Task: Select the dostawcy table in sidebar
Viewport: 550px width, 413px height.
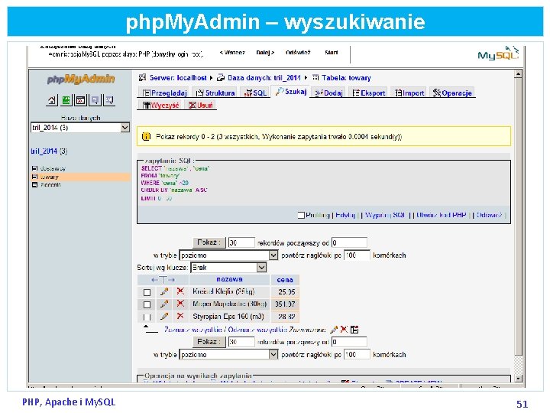Action: (53, 168)
